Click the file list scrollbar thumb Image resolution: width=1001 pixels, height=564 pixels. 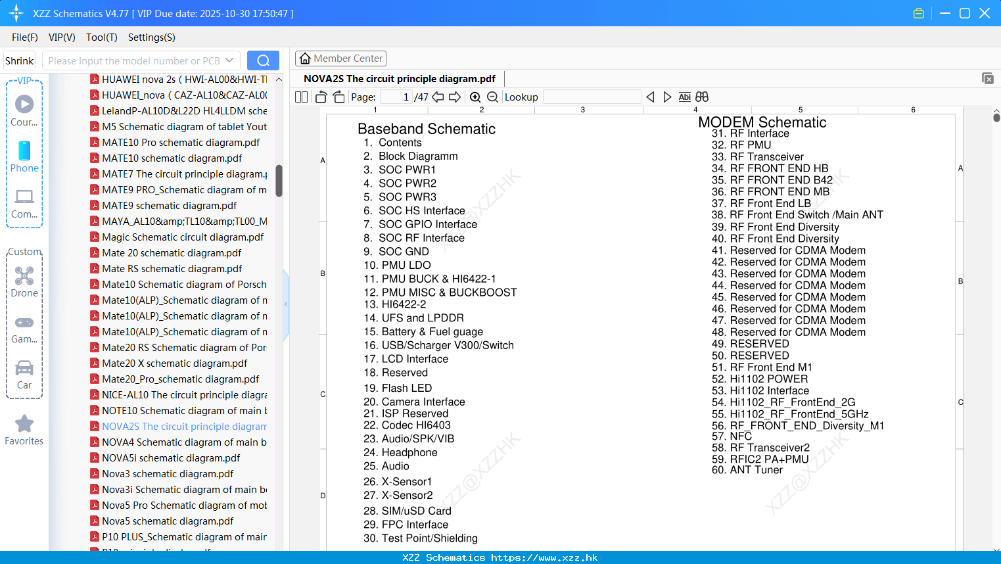pos(279,181)
